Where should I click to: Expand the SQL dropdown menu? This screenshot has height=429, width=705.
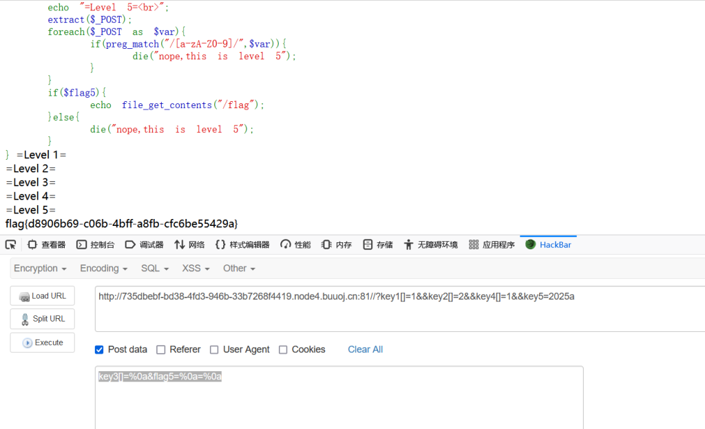point(155,269)
